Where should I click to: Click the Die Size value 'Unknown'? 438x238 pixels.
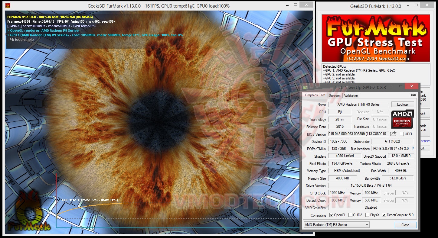coord(380,119)
